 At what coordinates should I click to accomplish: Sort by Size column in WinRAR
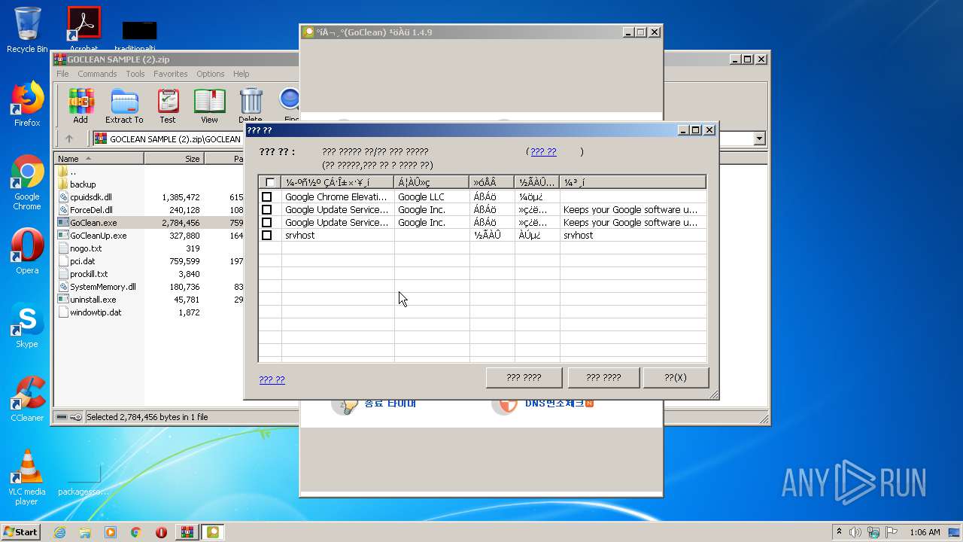[x=174, y=159]
